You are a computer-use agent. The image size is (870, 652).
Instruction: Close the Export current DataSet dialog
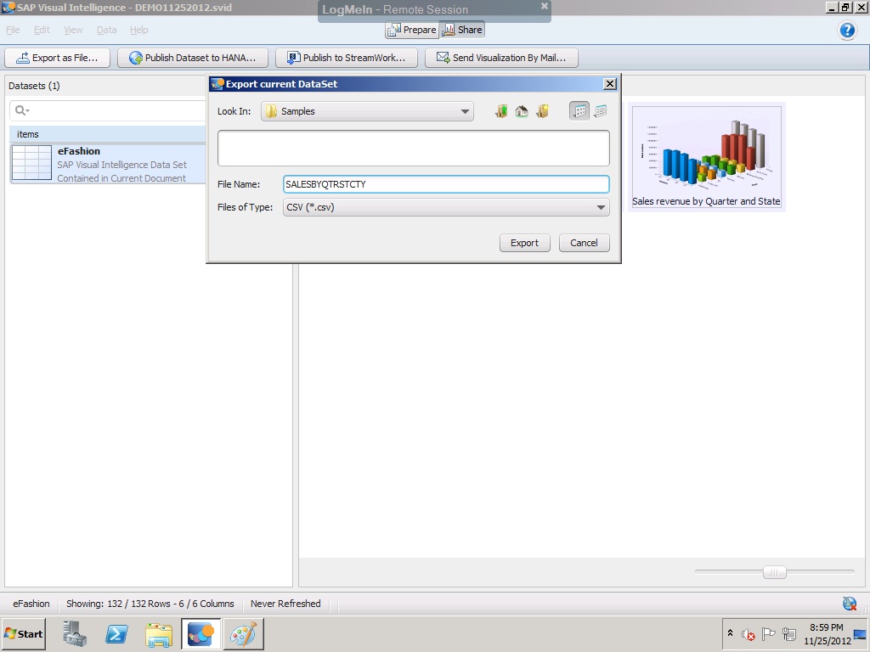click(610, 84)
